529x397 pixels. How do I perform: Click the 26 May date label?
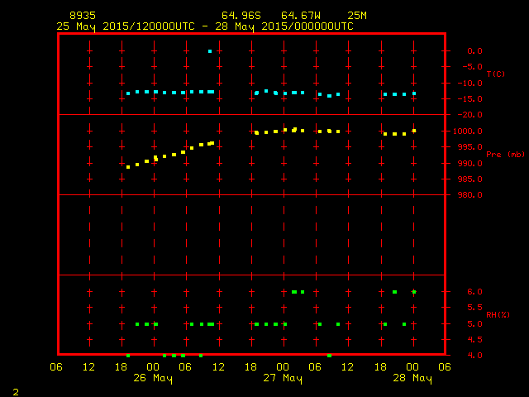(x=154, y=378)
